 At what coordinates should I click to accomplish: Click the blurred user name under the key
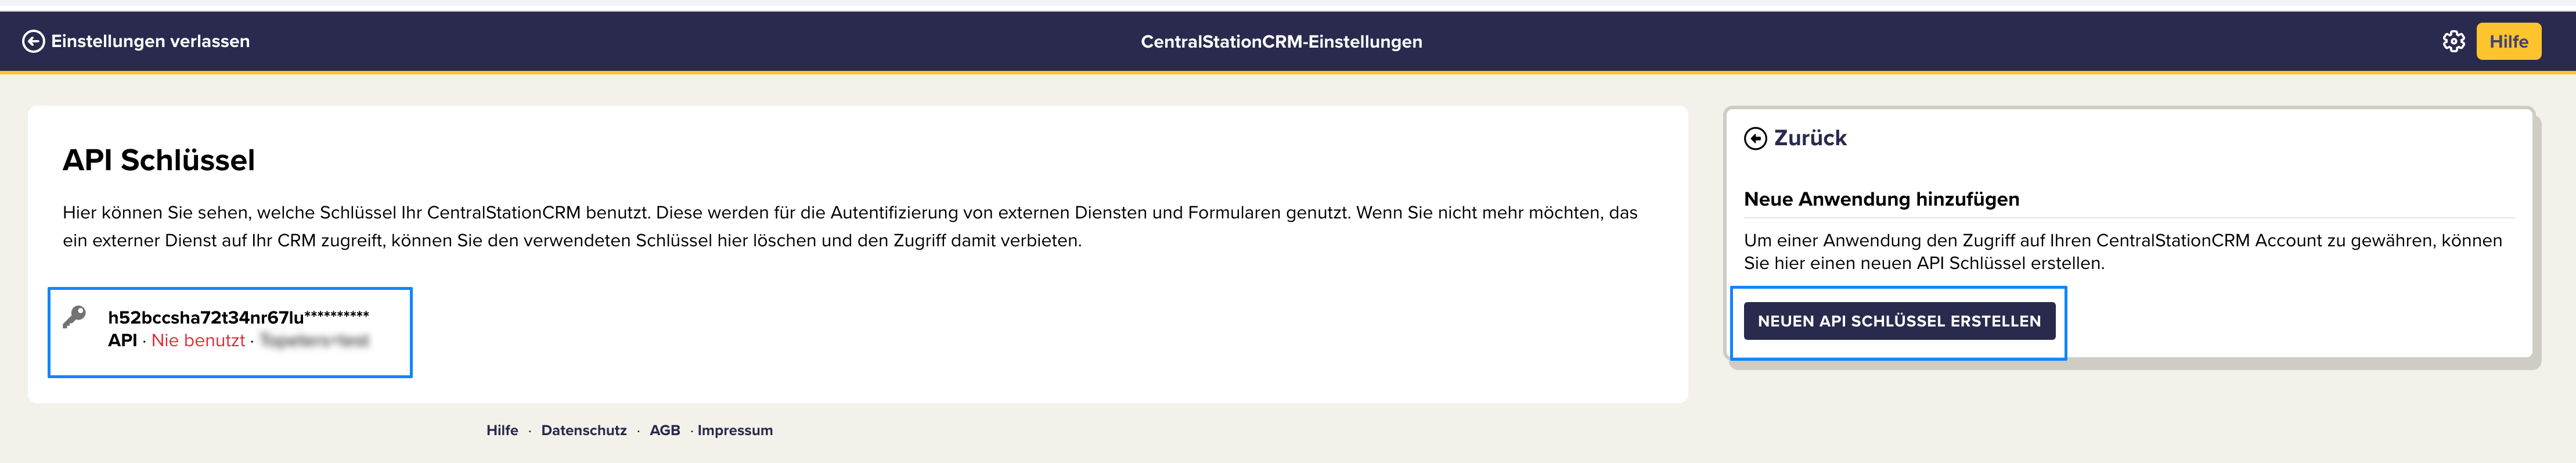tap(315, 341)
